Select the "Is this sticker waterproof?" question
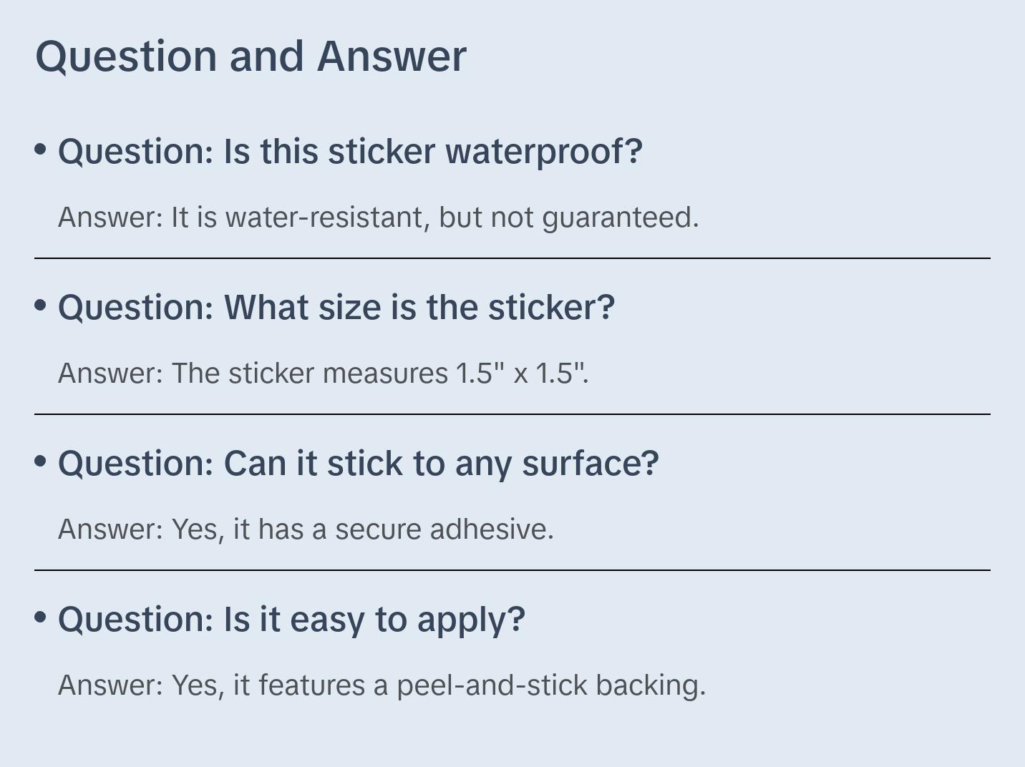This screenshot has width=1025, height=767. [x=350, y=152]
